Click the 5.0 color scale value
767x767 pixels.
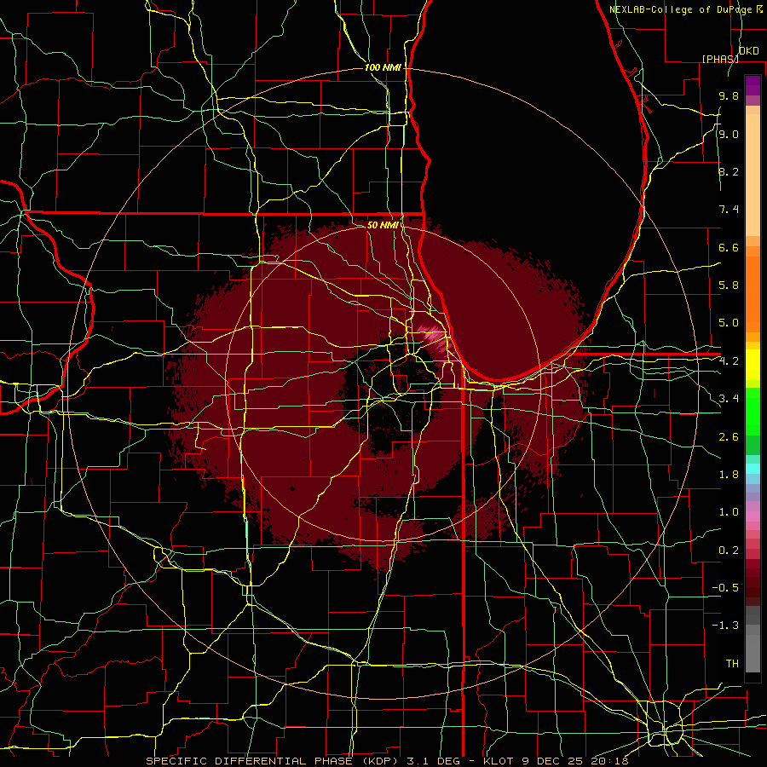pos(729,323)
